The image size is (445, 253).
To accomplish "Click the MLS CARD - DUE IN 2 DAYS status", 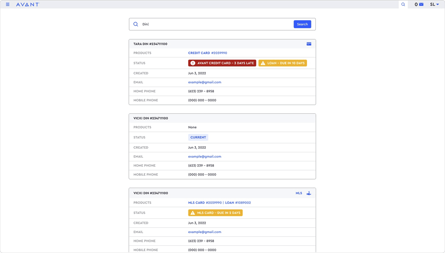I will (215, 213).
